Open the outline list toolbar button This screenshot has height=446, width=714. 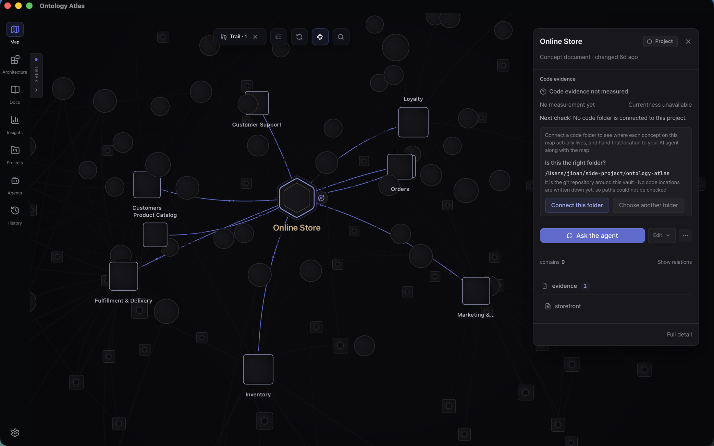[278, 37]
